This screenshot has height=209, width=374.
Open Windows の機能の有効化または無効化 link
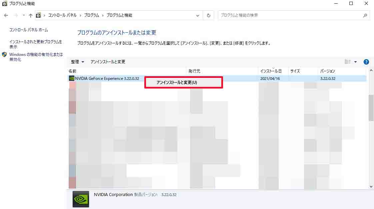pyautogui.click(x=36, y=57)
